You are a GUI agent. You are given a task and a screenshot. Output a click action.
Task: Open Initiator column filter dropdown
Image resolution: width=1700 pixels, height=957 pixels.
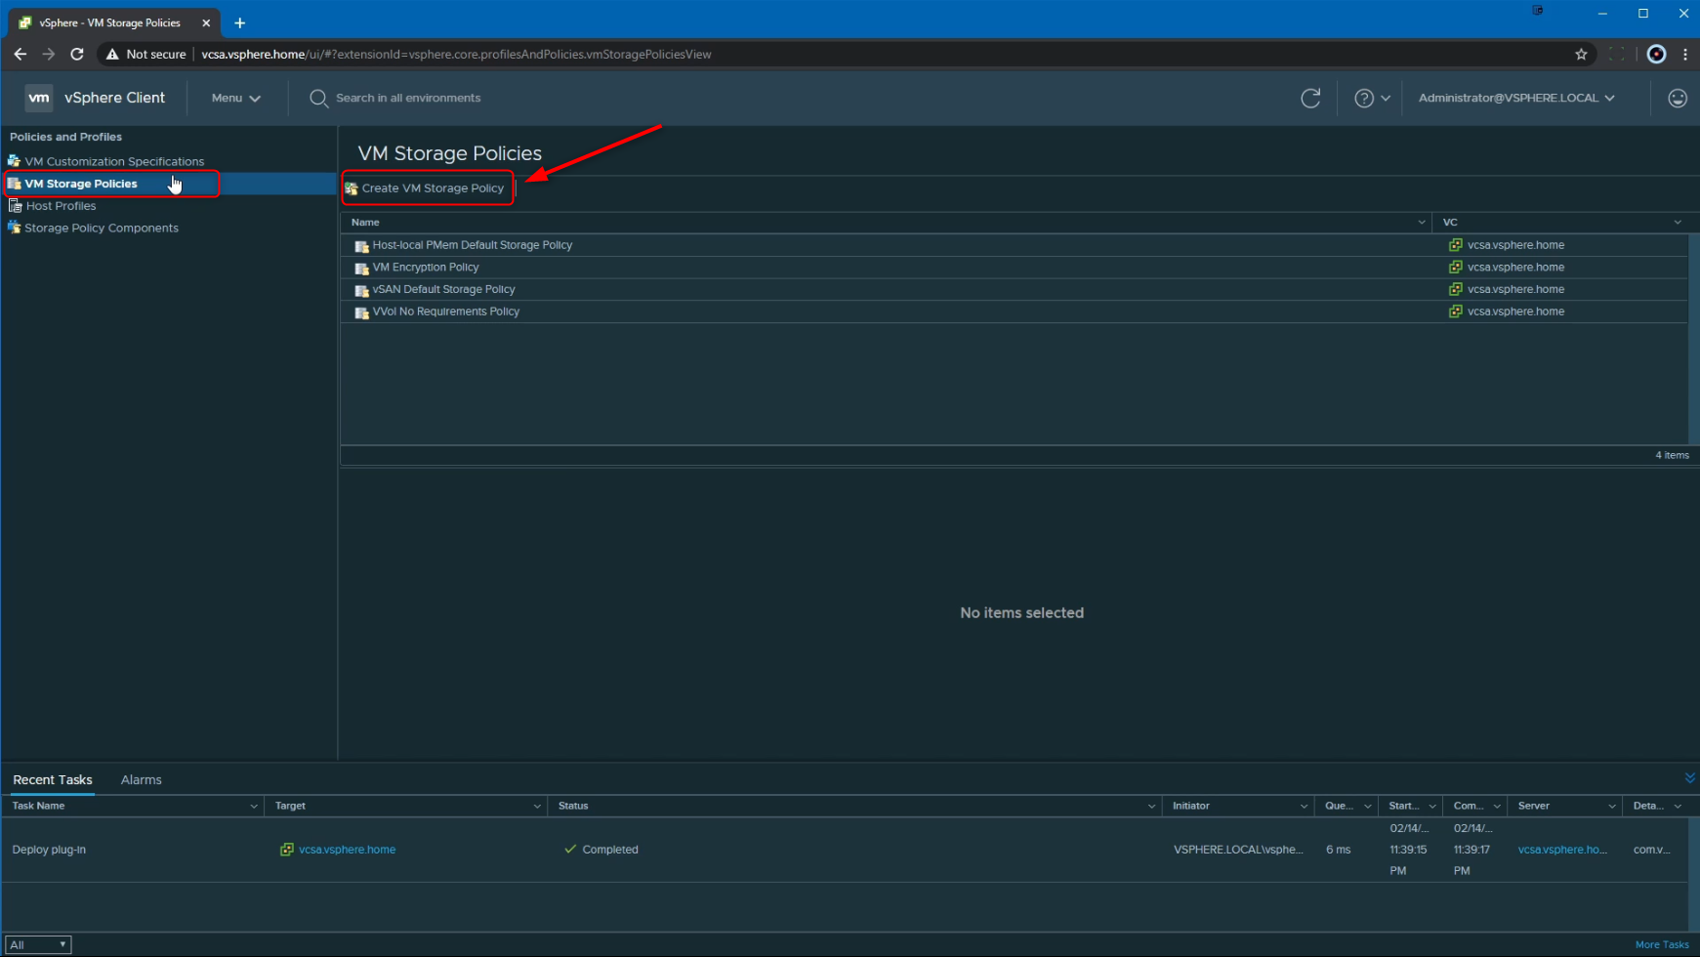(x=1304, y=807)
